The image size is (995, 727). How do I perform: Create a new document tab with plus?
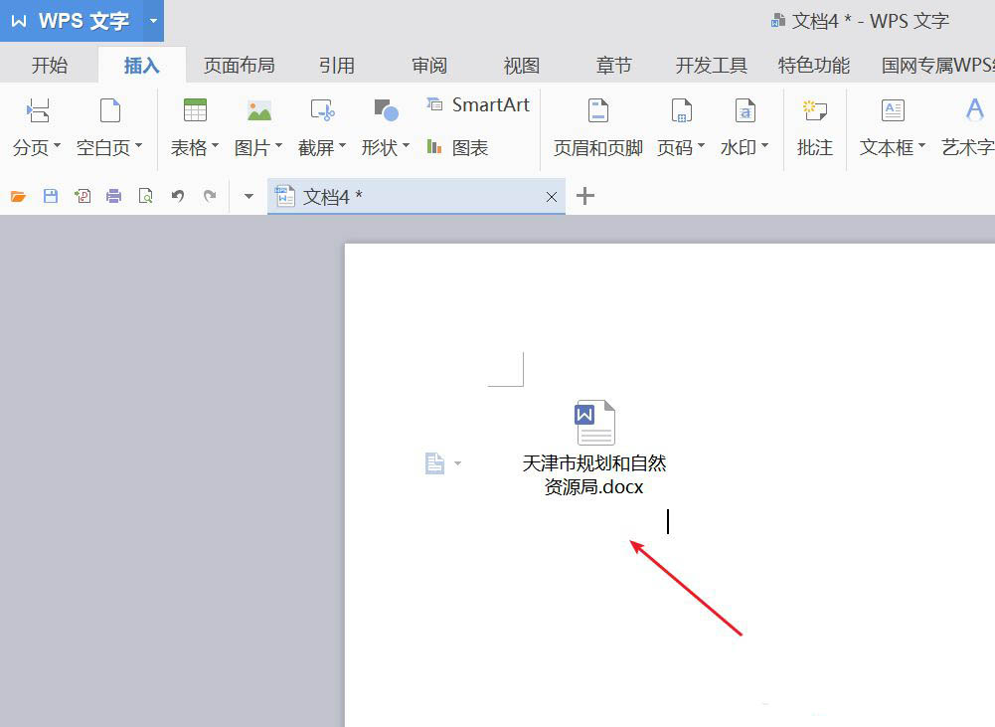[585, 196]
